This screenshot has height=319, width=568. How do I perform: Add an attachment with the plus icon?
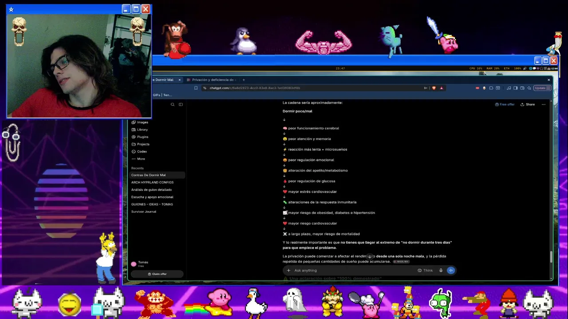288,270
